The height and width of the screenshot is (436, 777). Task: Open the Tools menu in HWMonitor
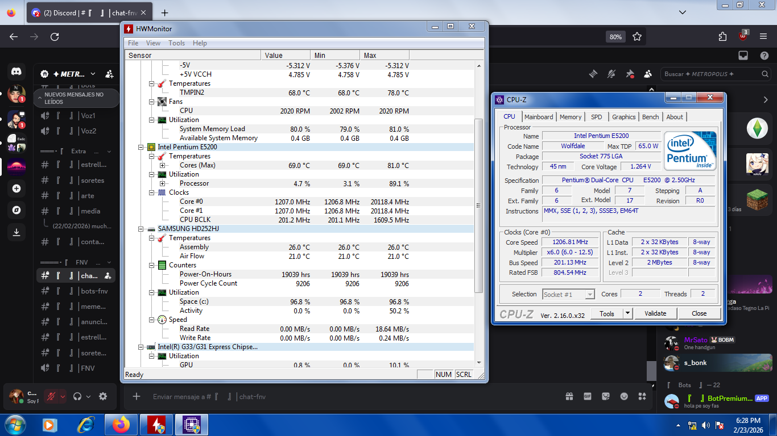tap(176, 43)
